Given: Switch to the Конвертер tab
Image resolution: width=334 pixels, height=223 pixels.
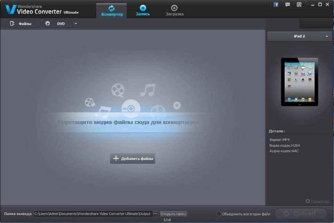Looking at the screenshot, I should pyautogui.click(x=112, y=11).
